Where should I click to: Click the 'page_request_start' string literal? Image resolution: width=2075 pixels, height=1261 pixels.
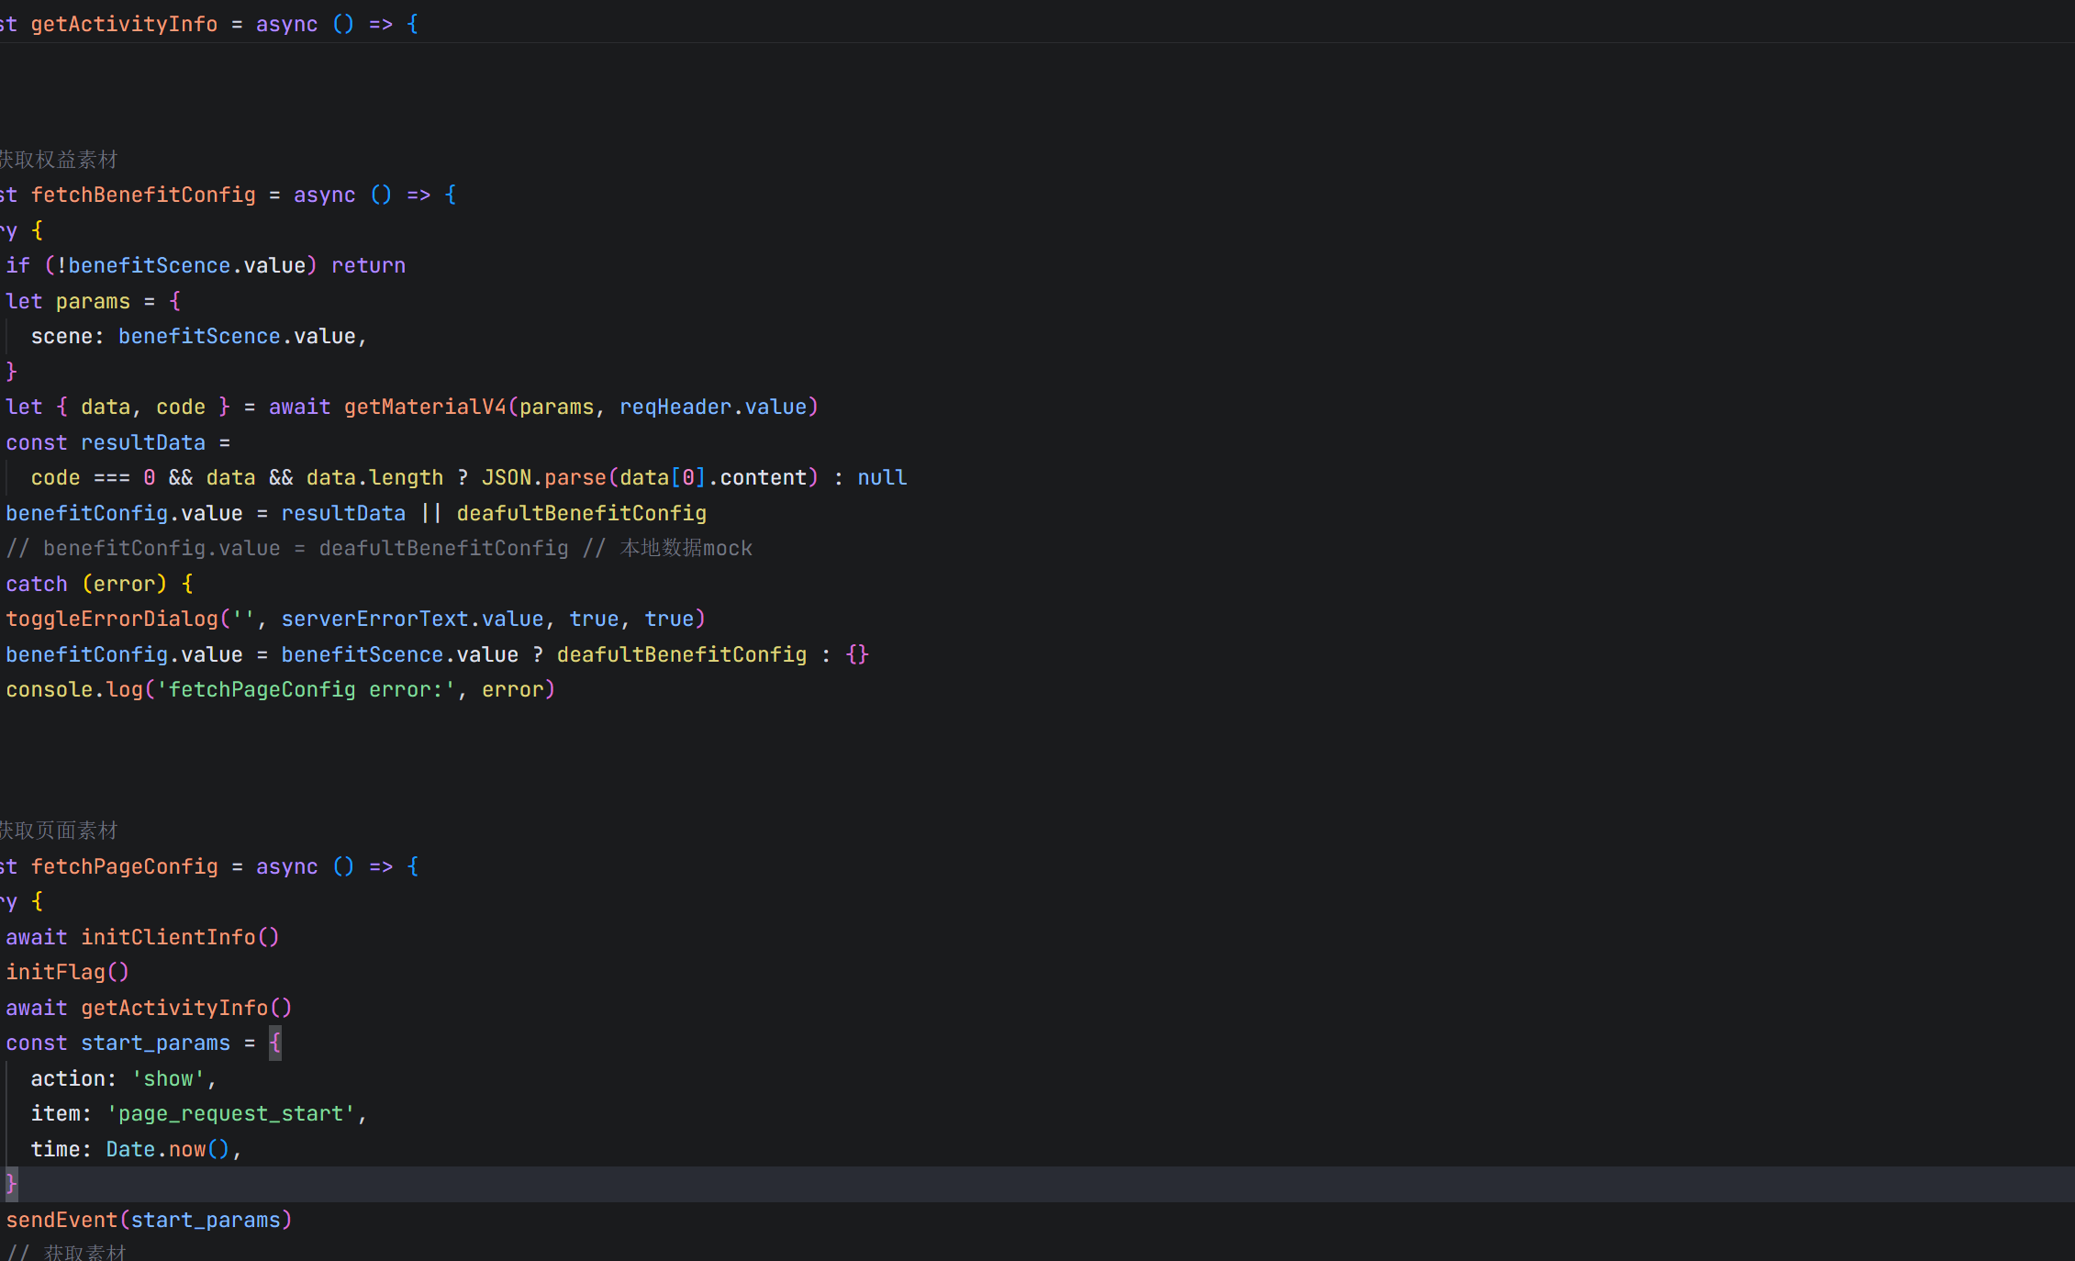click(x=230, y=1113)
